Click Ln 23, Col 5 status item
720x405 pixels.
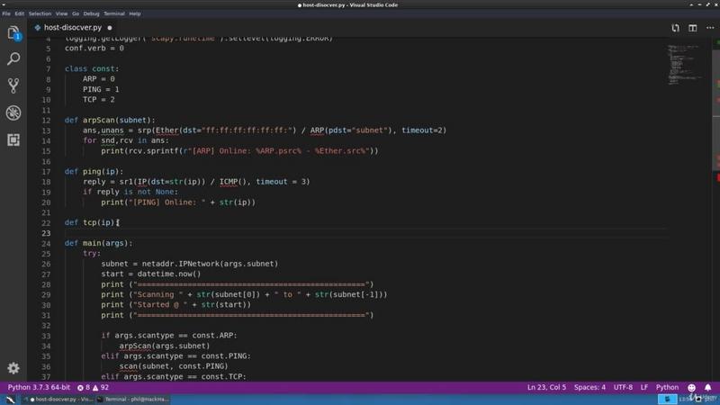tap(546, 388)
